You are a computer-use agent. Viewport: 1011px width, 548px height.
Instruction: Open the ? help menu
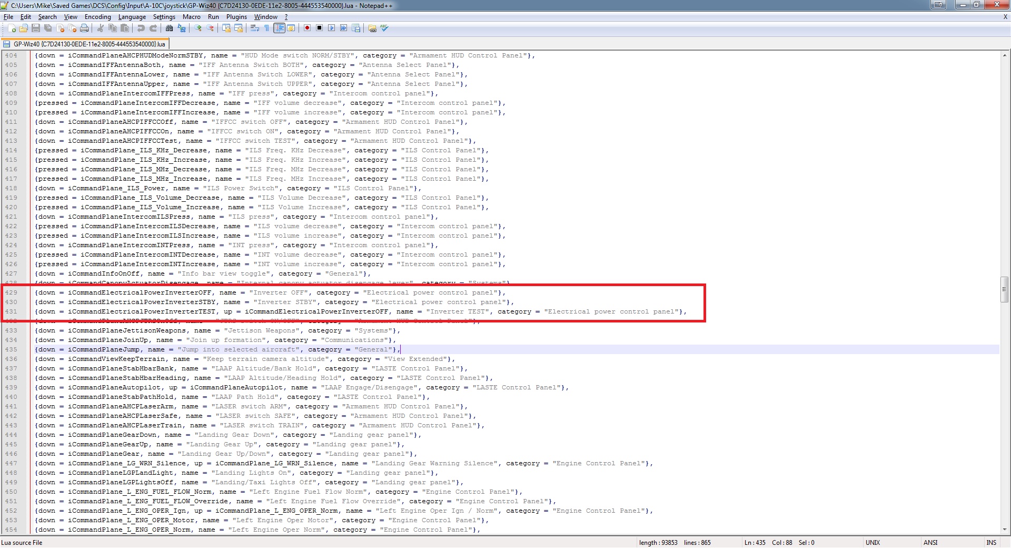(x=286, y=17)
